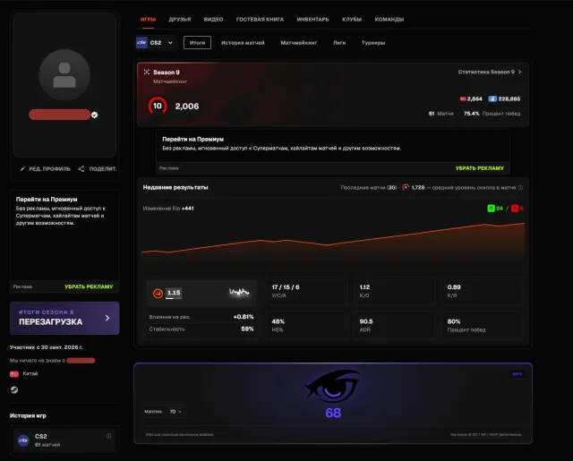Select the Итоги sub-tab
573x461 pixels.
point(197,43)
